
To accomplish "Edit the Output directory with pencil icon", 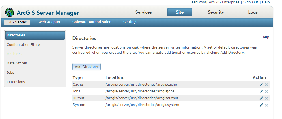I will pos(261,98).
